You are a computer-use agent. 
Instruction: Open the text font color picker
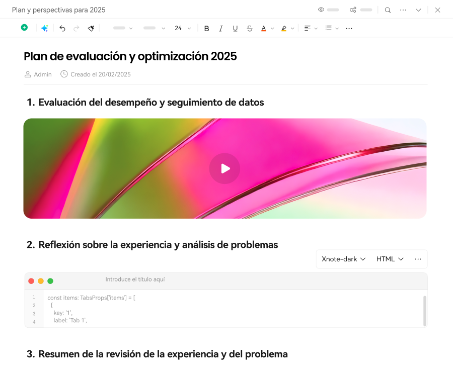click(x=267, y=29)
